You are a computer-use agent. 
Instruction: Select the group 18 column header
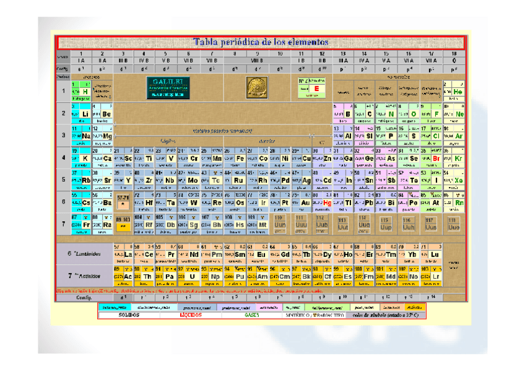coord(454,58)
